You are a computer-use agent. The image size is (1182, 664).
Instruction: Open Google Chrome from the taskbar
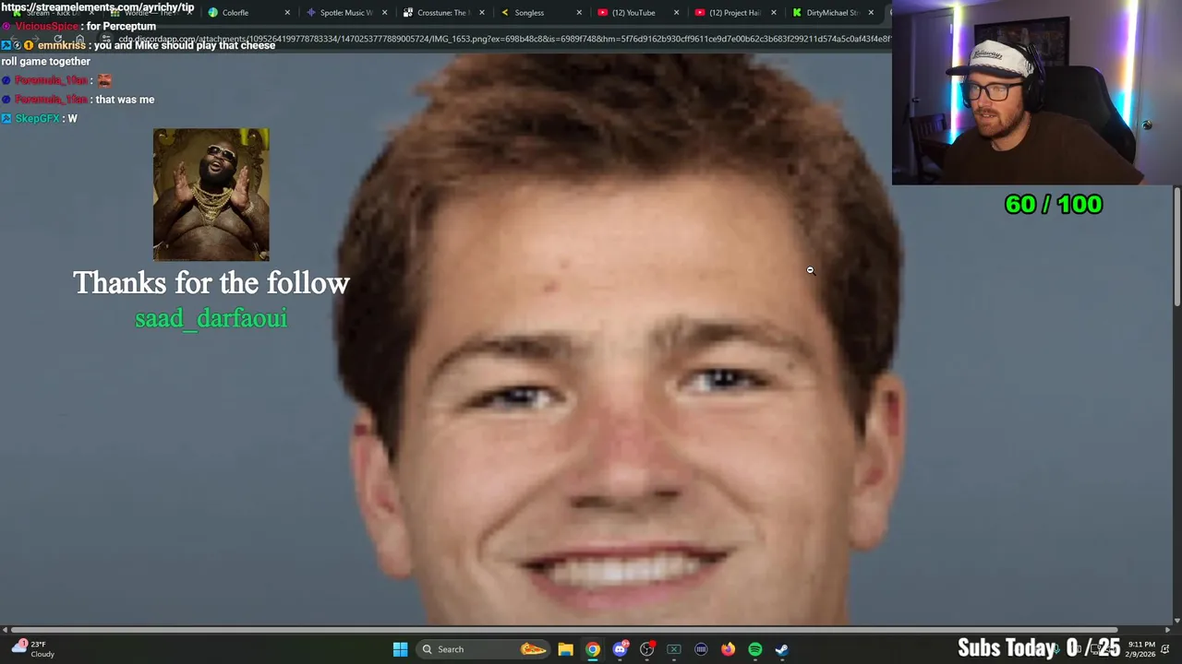[x=593, y=649]
